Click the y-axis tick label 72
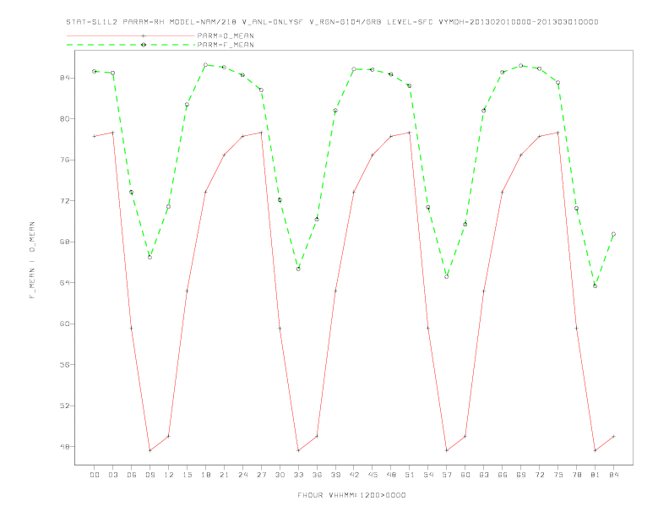669x517 pixels. click(65, 201)
